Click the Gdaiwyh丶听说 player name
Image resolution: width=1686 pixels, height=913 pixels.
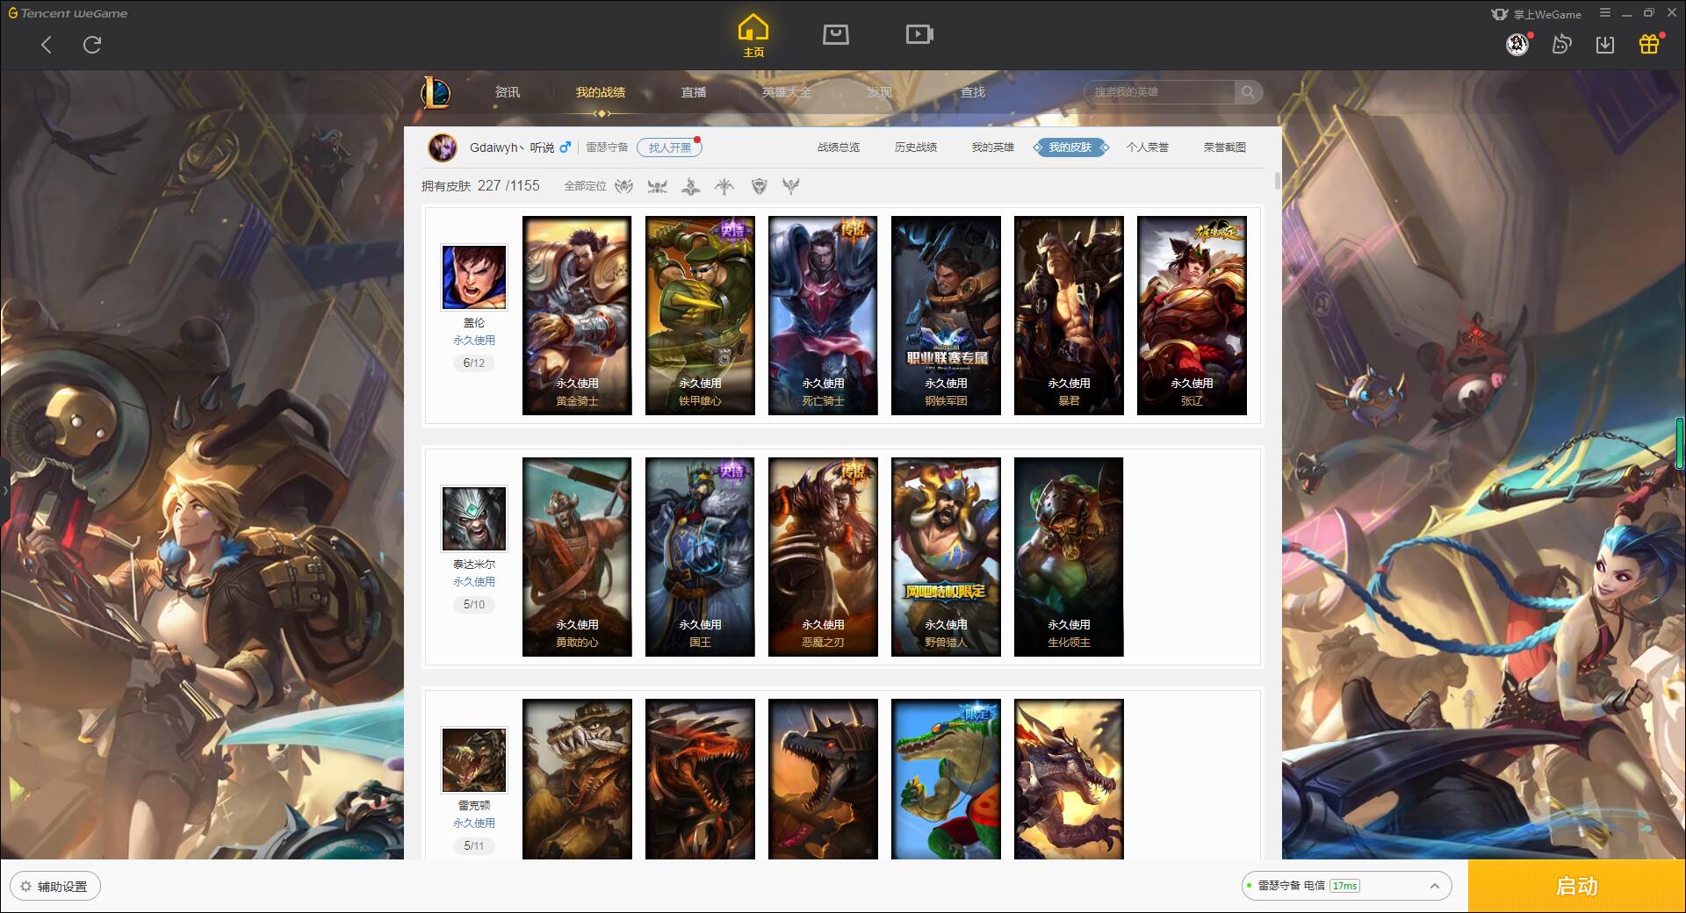tap(512, 147)
